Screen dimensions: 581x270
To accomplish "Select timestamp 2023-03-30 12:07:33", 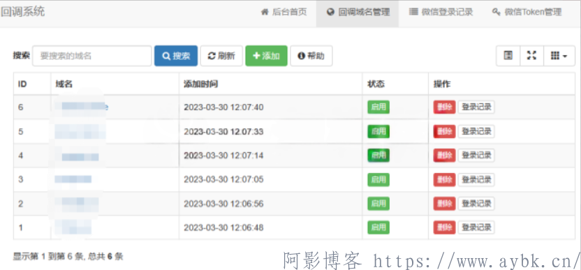I will point(223,131).
